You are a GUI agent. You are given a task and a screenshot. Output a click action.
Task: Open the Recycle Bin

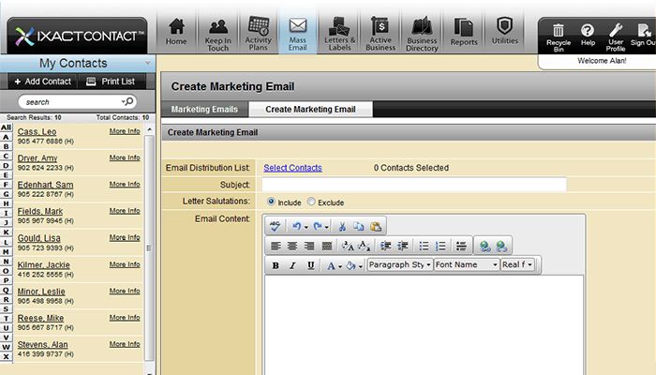click(x=559, y=37)
